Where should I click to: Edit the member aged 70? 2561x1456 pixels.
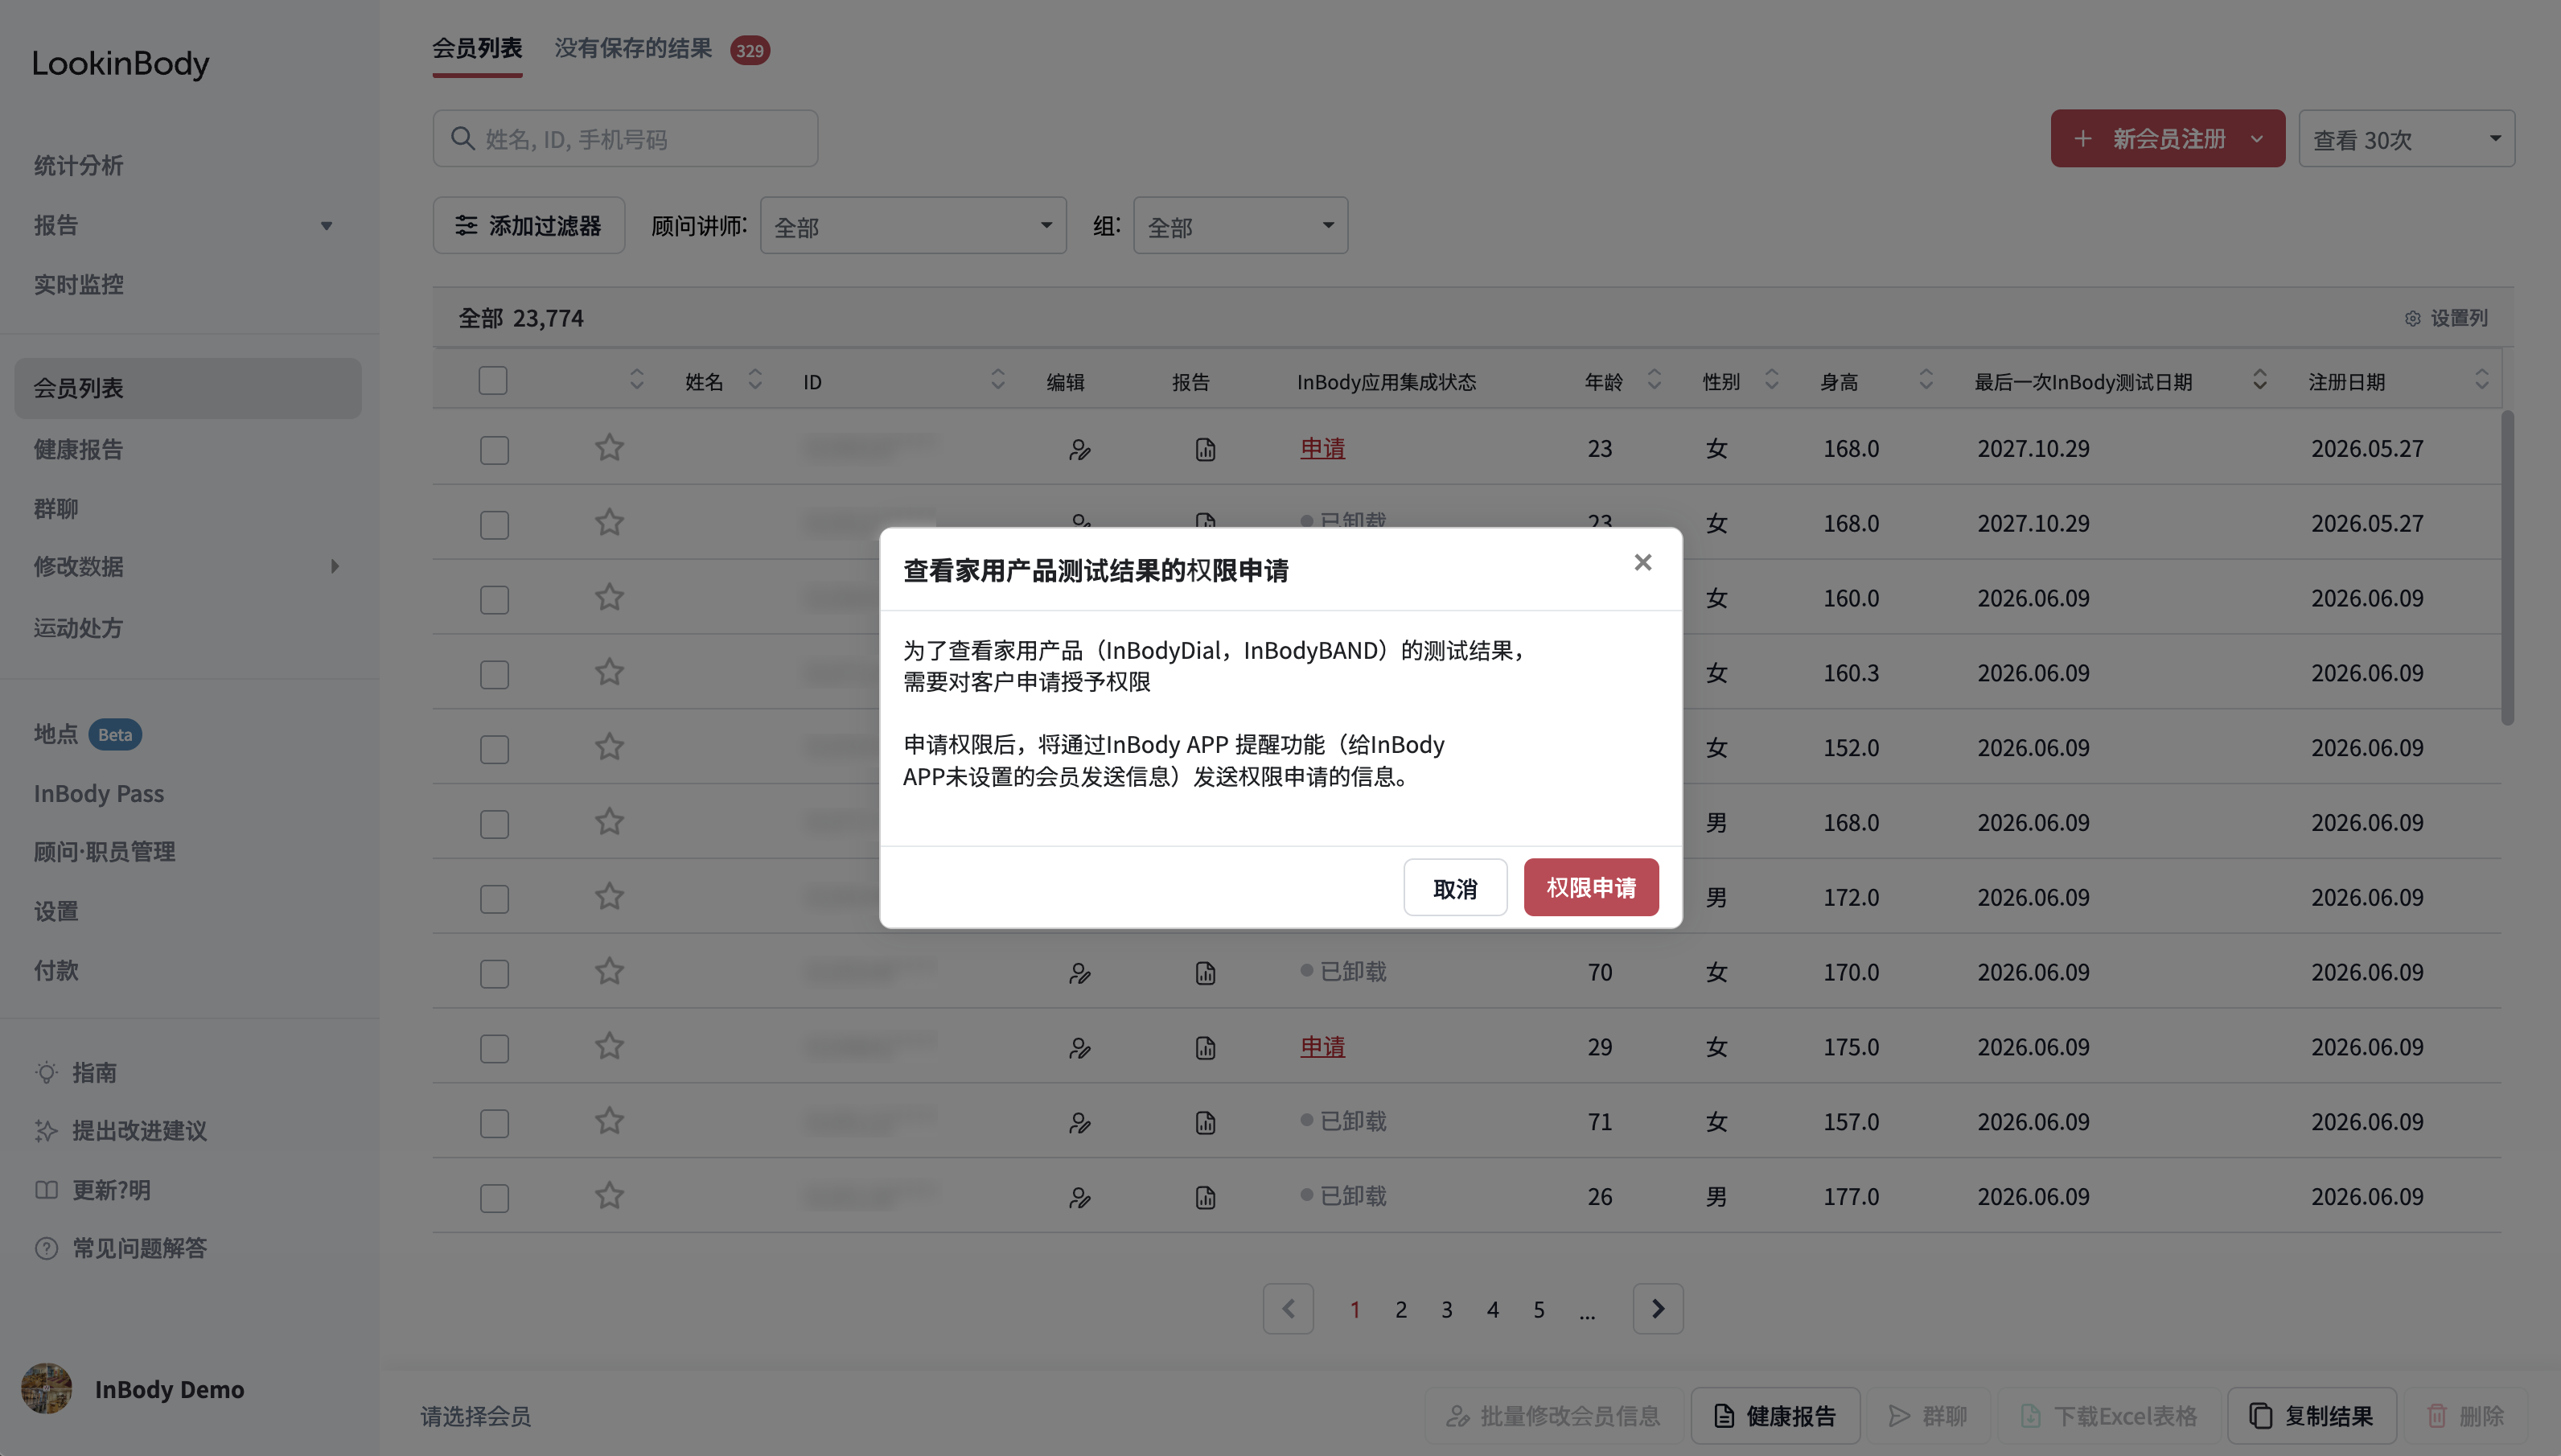point(1079,973)
